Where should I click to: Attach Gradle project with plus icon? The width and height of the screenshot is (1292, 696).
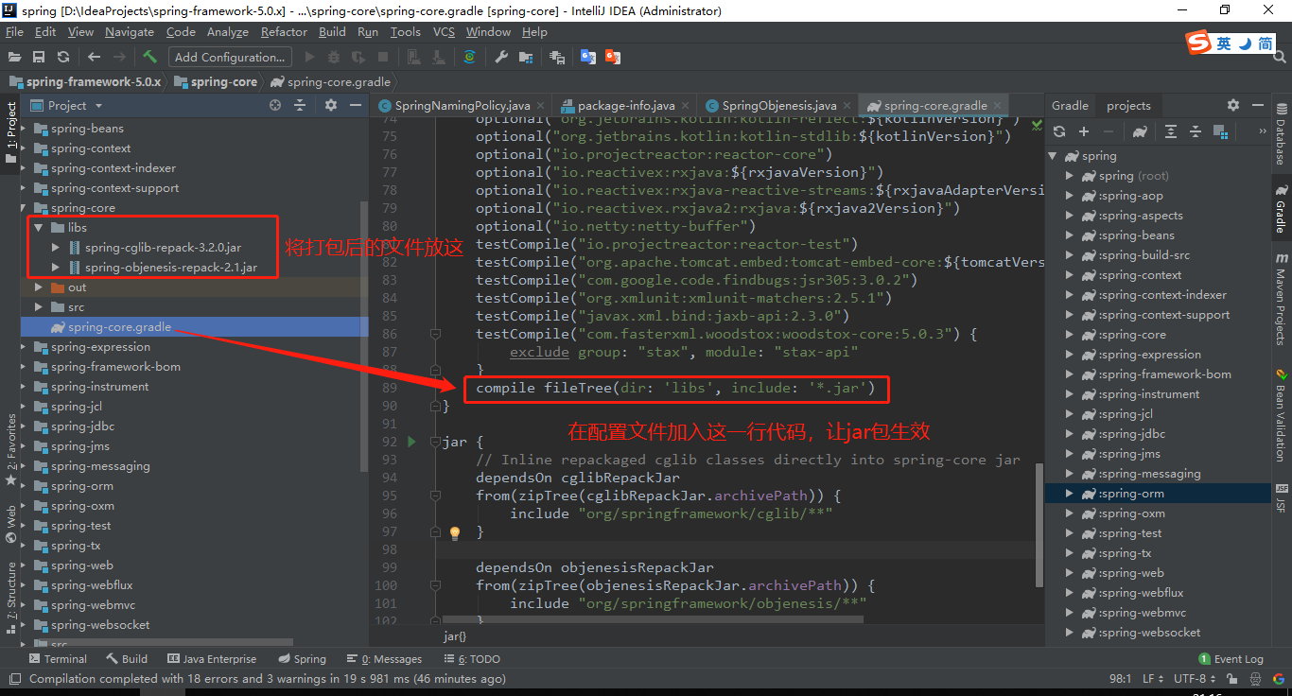point(1084,131)
